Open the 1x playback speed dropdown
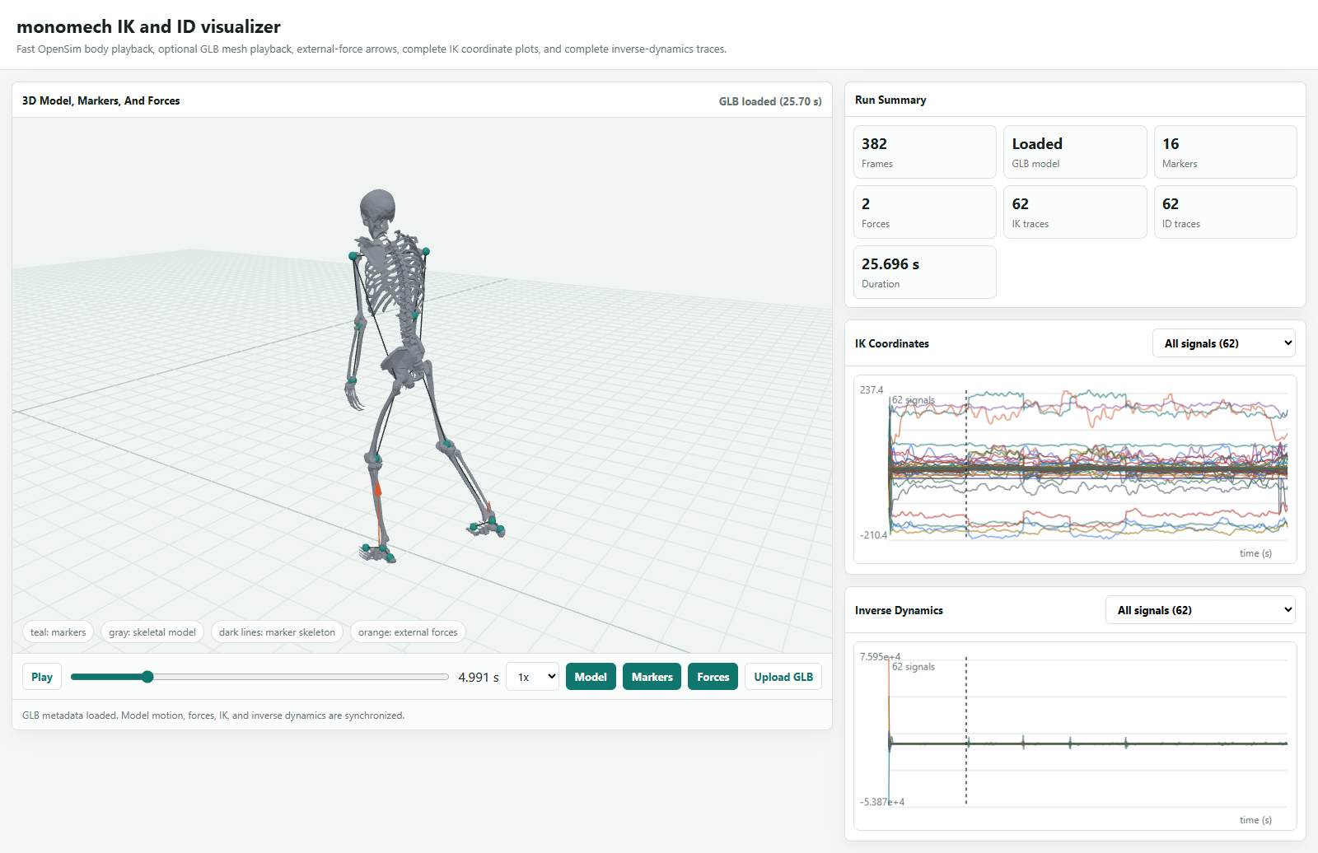The height and width of the screenshot is (853, 1318). (532, 677)
